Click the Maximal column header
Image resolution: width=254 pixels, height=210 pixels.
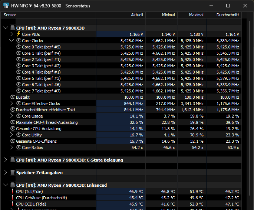point(192,15)
